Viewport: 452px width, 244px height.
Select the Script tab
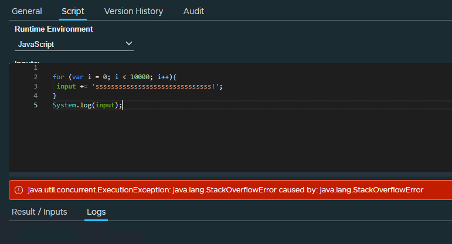[x=73, y=11]
